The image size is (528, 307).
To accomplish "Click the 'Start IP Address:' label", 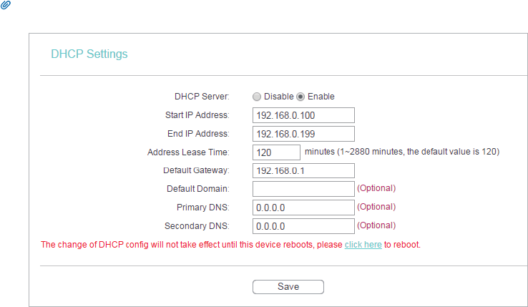I will point(197,115).
